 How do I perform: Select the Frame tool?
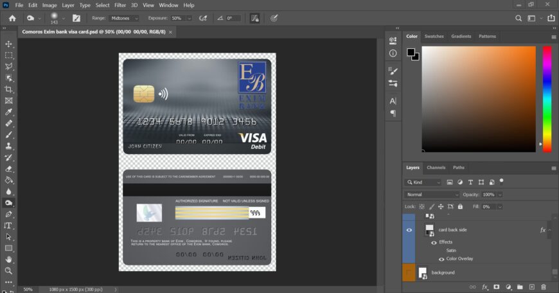(8, 101)
